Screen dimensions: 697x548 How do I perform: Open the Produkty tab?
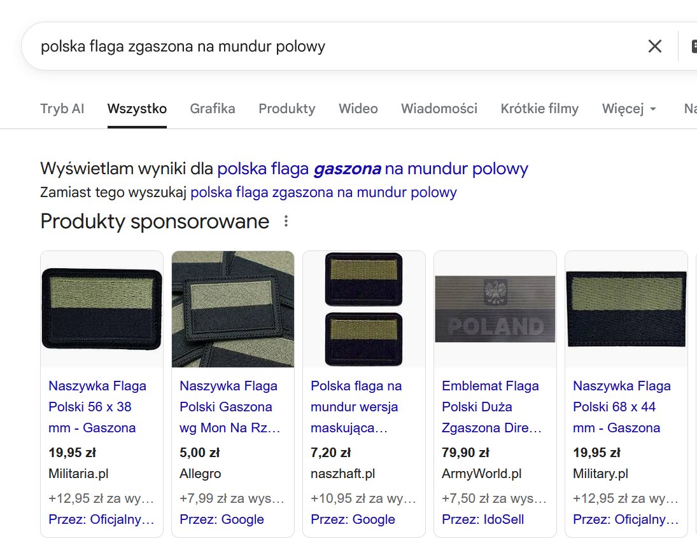(x=286, y=108)
